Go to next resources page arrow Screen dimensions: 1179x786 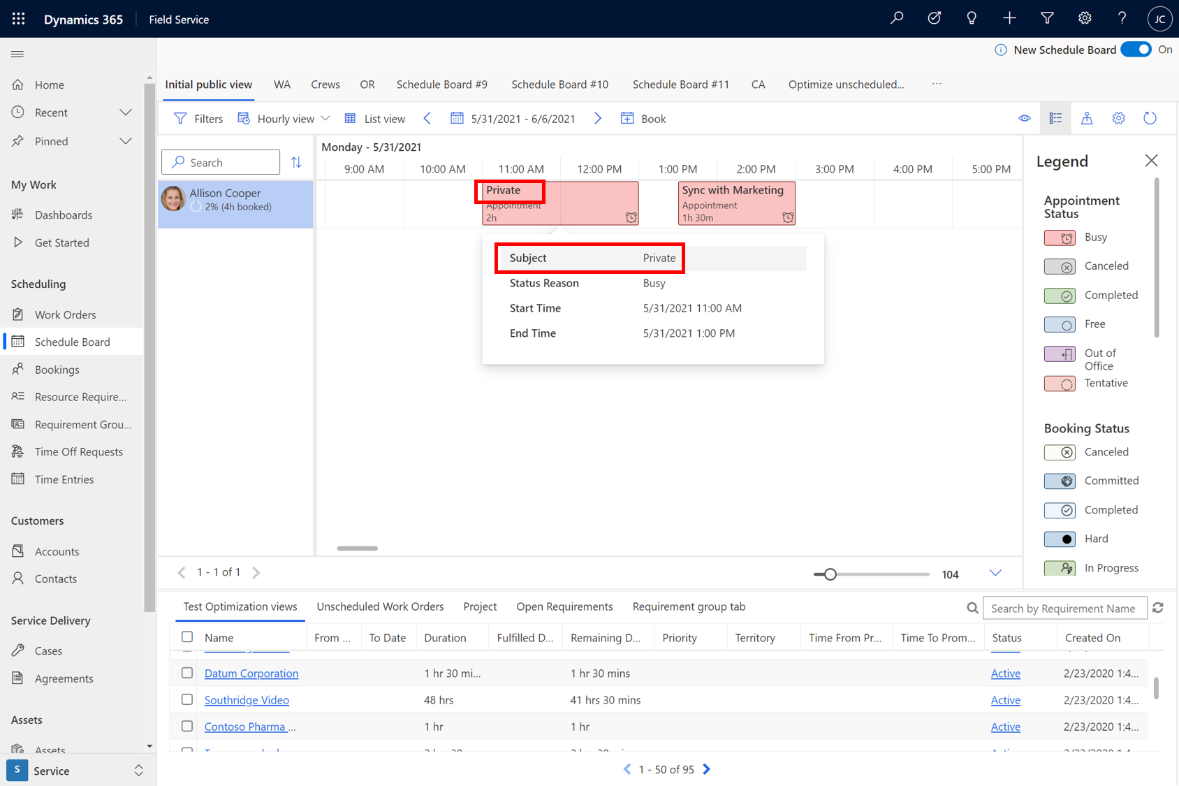click(x=256, y=572)
